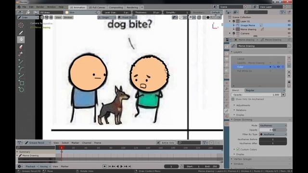Open the Playback popover

coord(32,166)
